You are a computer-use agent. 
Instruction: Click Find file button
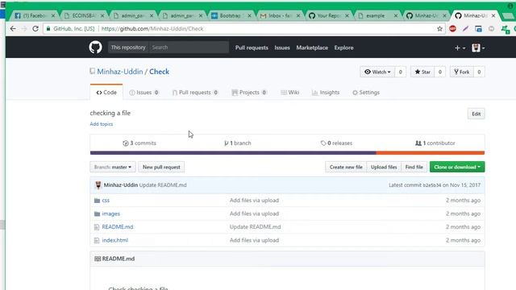coord(414,167)
